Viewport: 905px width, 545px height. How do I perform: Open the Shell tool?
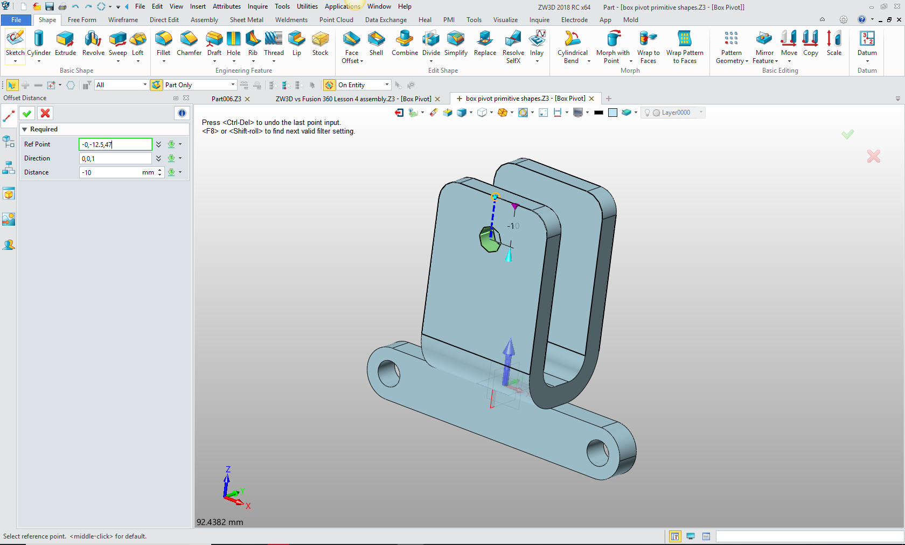pos(376,43)
